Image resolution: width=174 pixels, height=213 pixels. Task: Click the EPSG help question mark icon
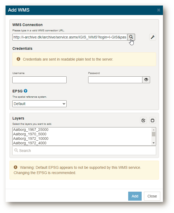click(26, 91)
